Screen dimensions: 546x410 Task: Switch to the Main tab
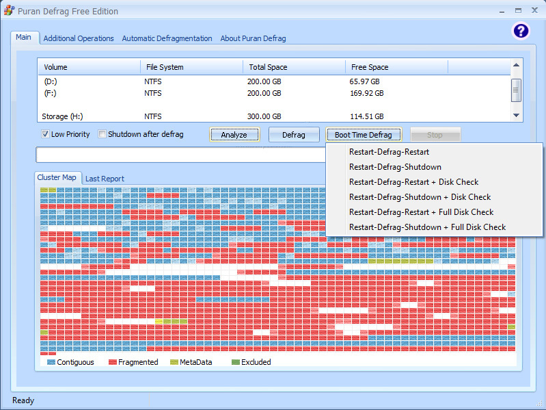tap(23, 38)
